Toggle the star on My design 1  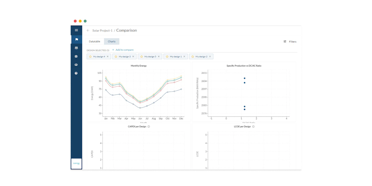click(x=167, y=57)
